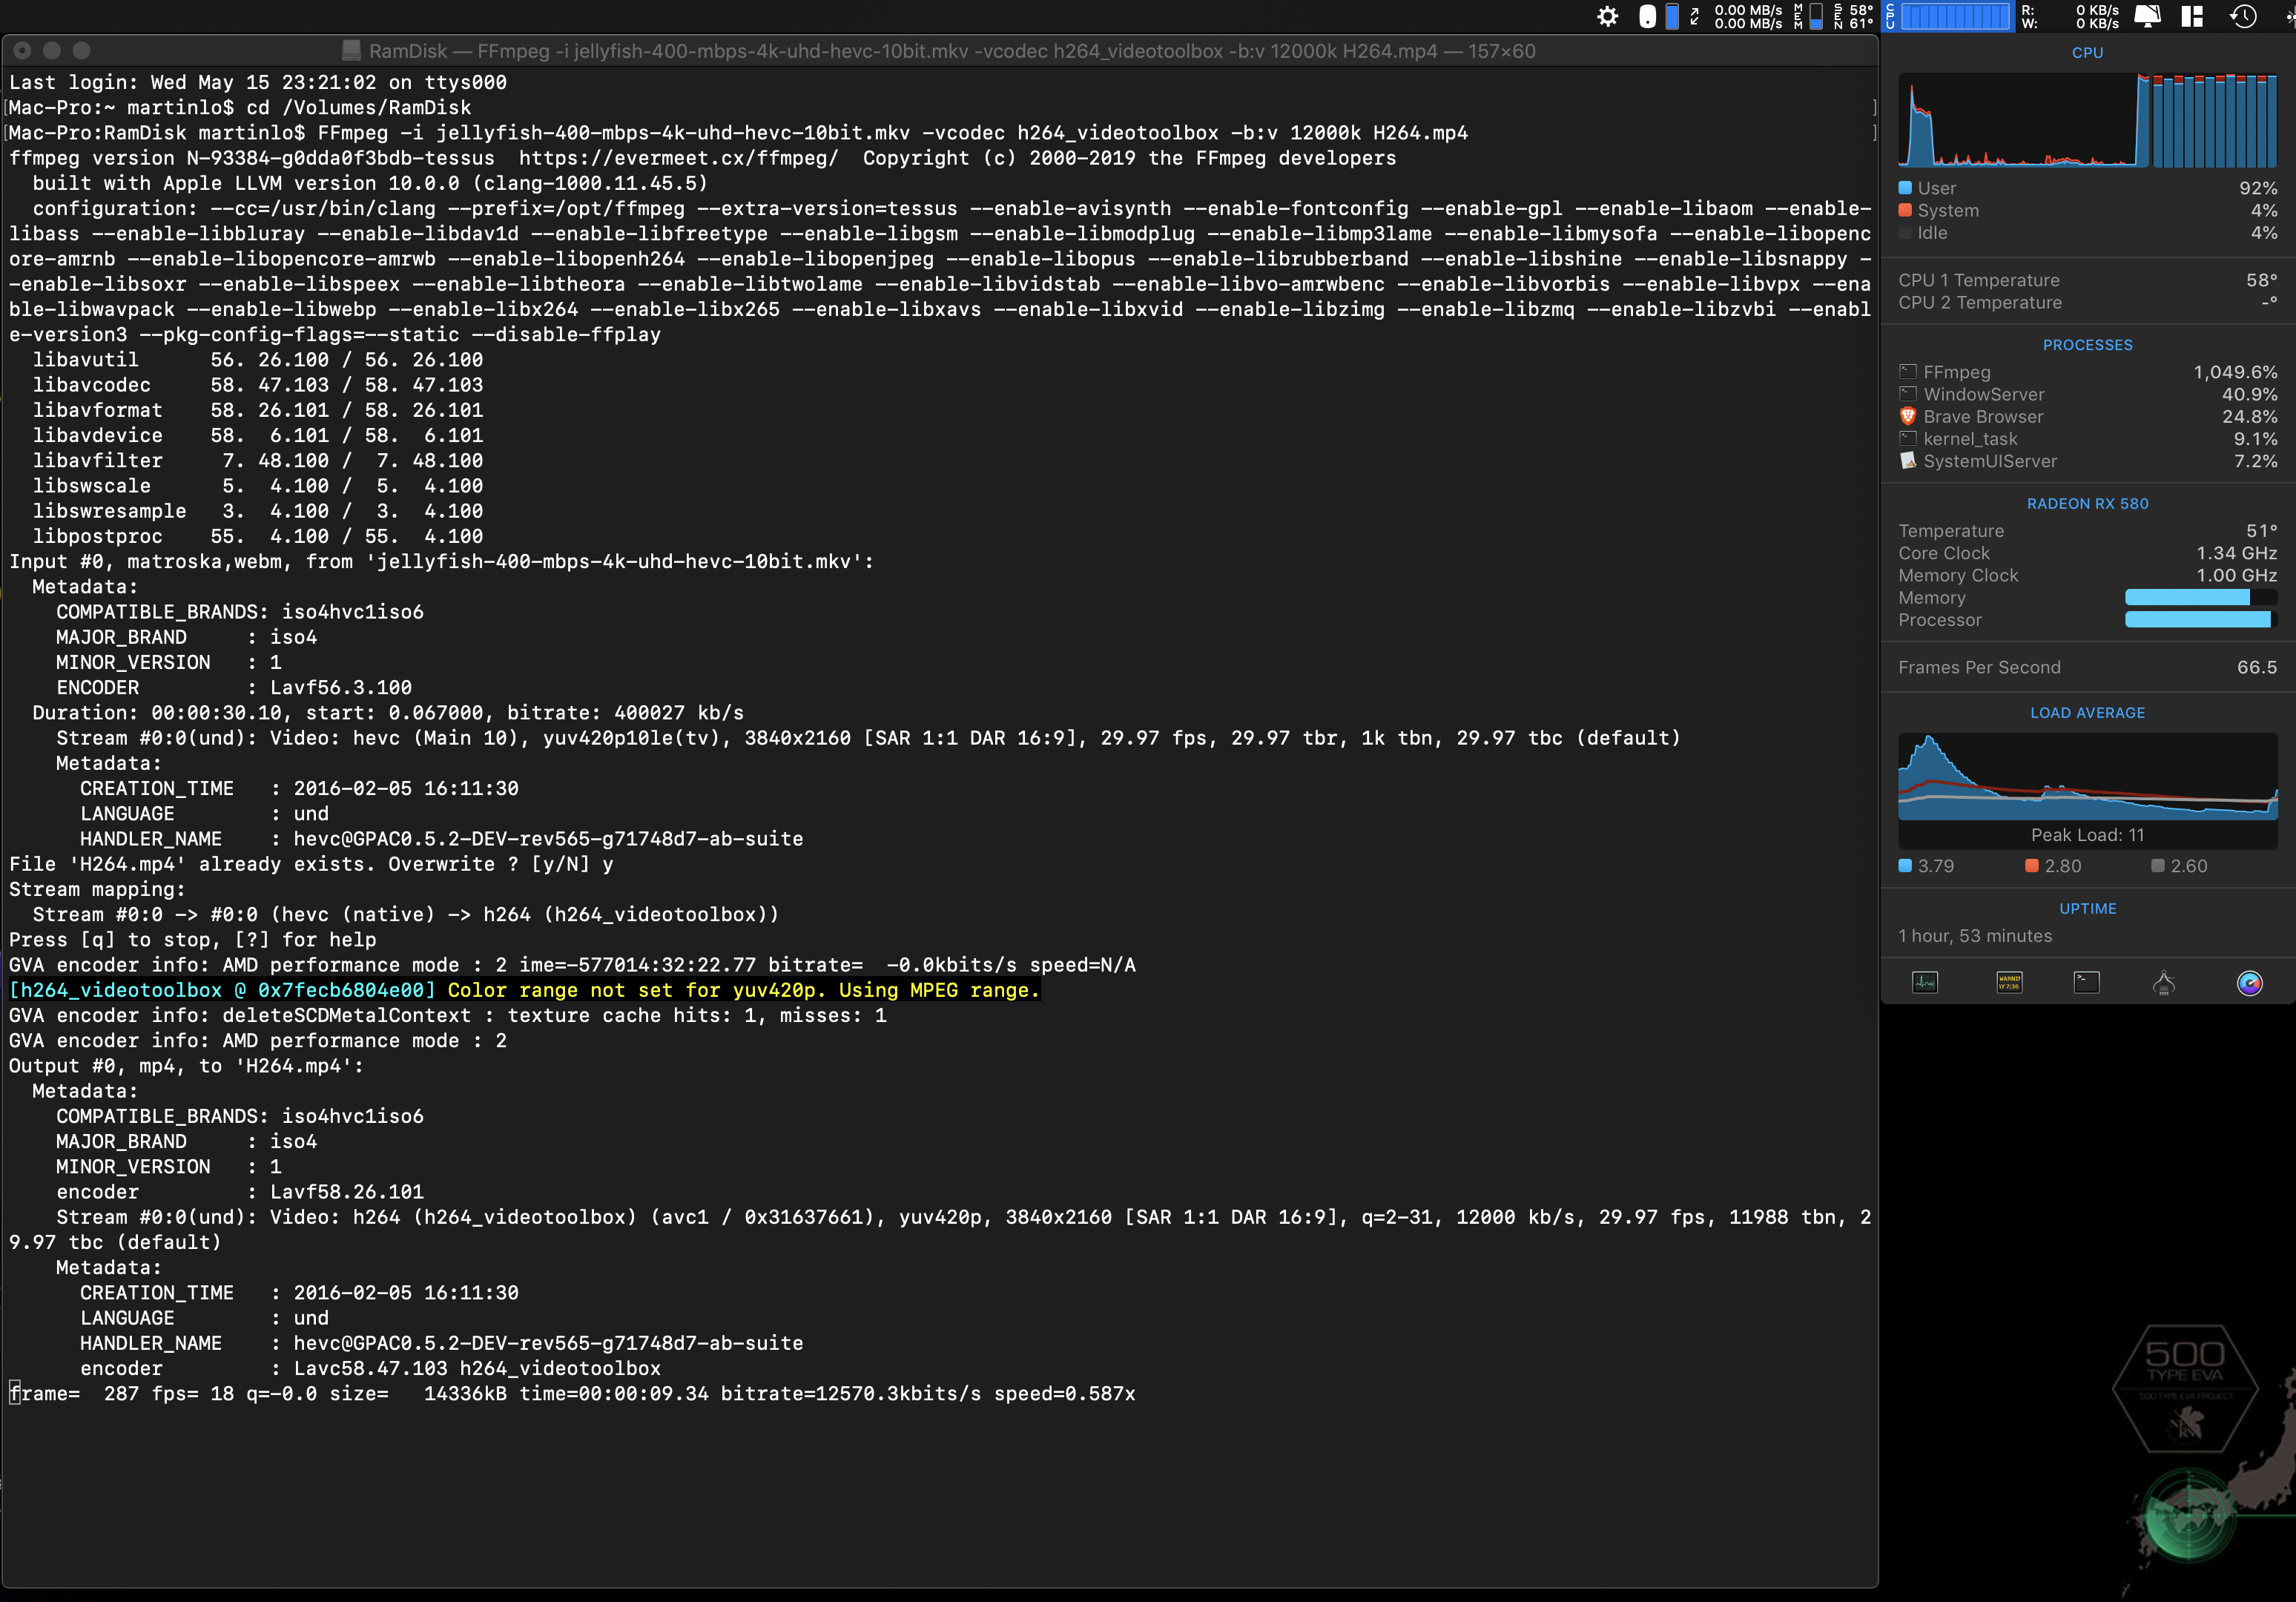This screenshot has width=2296, height=1602.
Task: Click the GPU Processor usage bar
Action: (2200, 619)
